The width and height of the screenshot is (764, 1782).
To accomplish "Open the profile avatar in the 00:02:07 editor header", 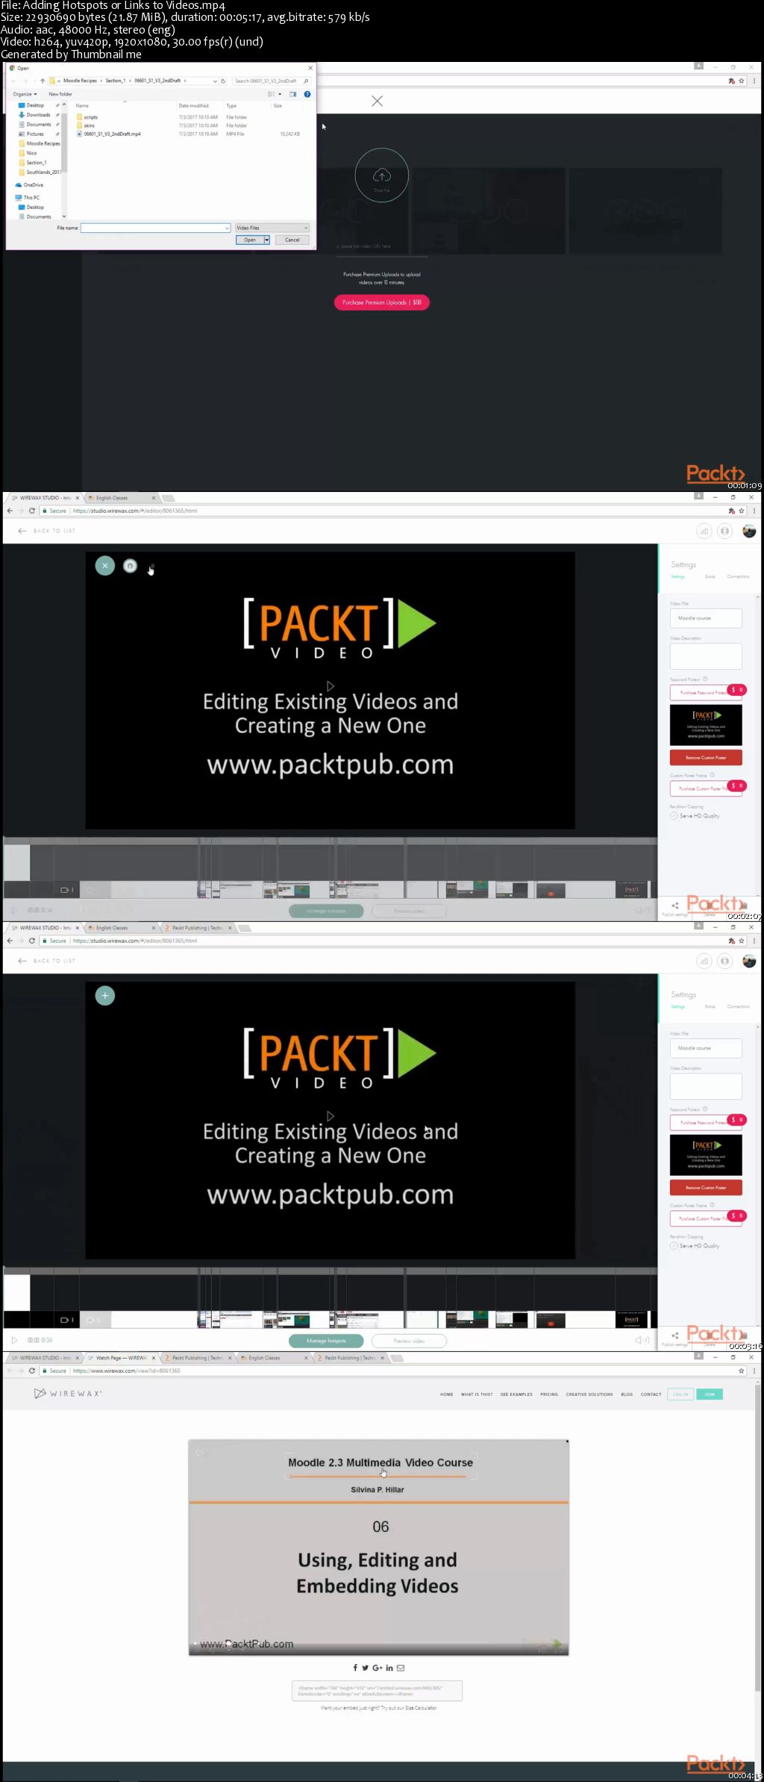I will [x=749, y=531].
